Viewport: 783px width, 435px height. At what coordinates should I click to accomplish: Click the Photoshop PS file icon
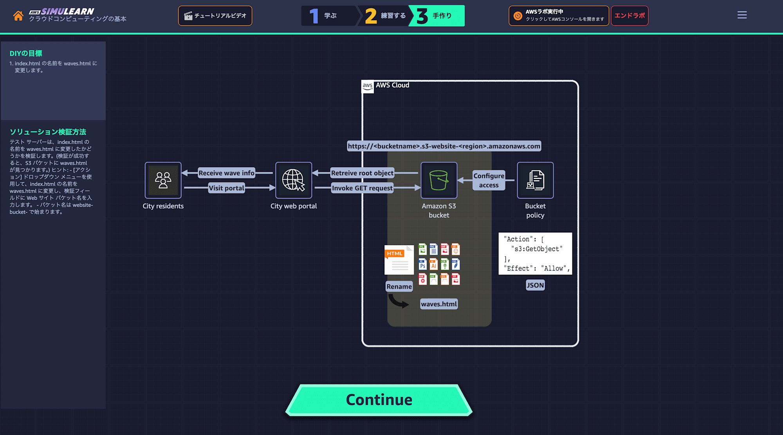click(x=422, y=264)
